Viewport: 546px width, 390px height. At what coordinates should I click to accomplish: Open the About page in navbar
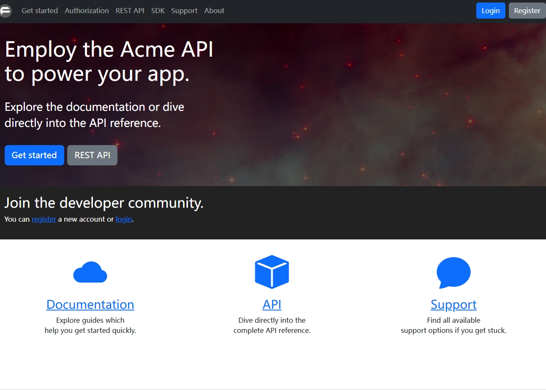click(214, 11)
